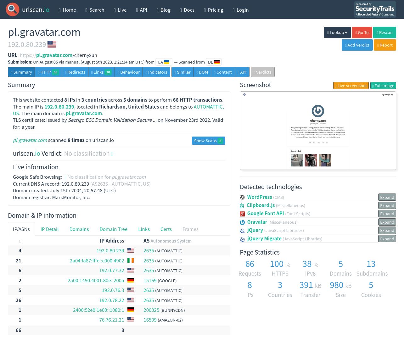Open the Login nav item
Screen dimensions: 404x342
(241, 10)
